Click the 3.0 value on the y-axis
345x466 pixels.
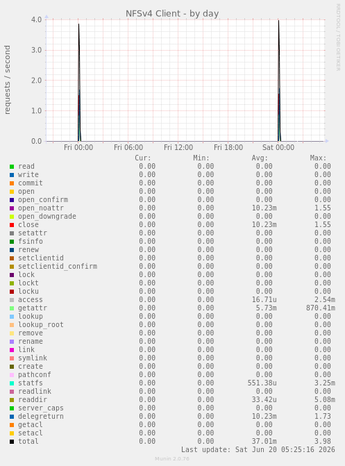point(37,50)
